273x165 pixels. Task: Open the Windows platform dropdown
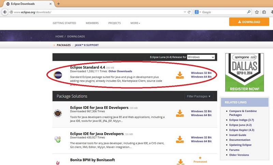click(201, 57)
